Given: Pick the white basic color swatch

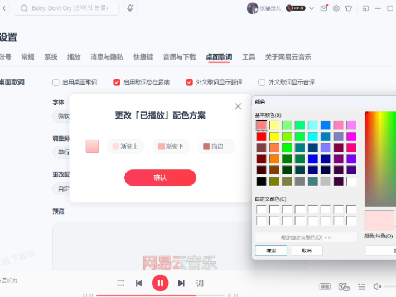Looking at the screenshot, I should [x=351, y=181].
